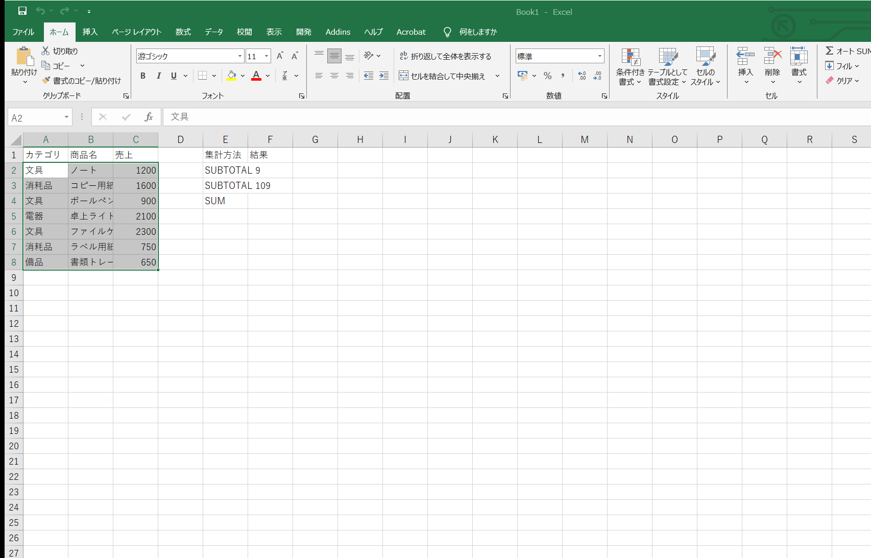Open the number format dropdown
This screenshot has height=558, width=871.
pos(600,56)
